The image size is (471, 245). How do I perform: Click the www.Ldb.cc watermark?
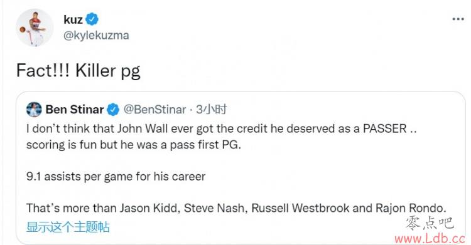430,238
